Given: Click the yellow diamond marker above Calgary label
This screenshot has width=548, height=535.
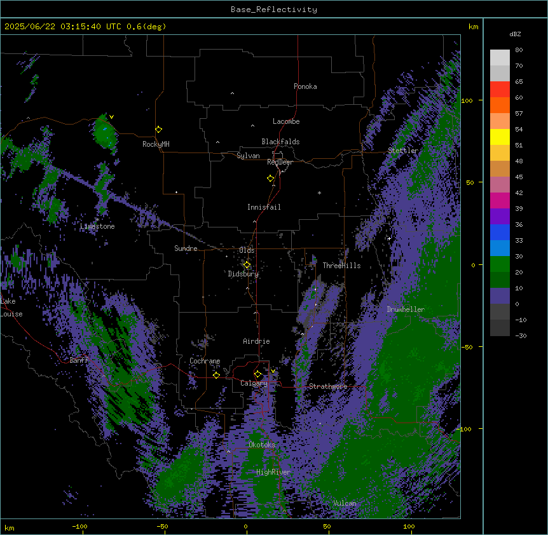Looking at the screenshot, I should tap(257, 374).
